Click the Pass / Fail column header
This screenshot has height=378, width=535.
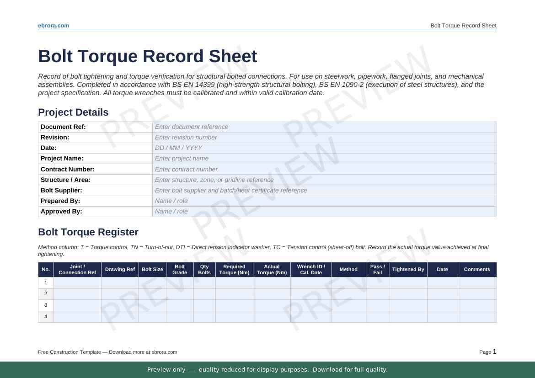point(377,270)
